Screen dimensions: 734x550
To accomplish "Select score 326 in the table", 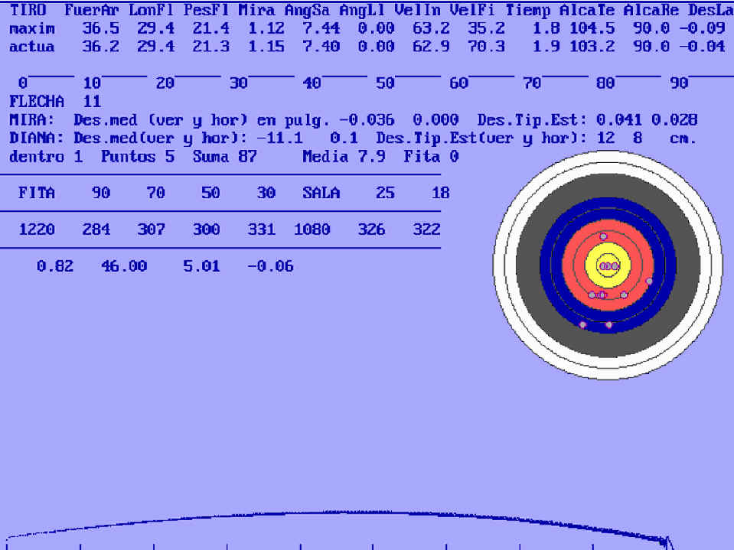I will (371, 229).
